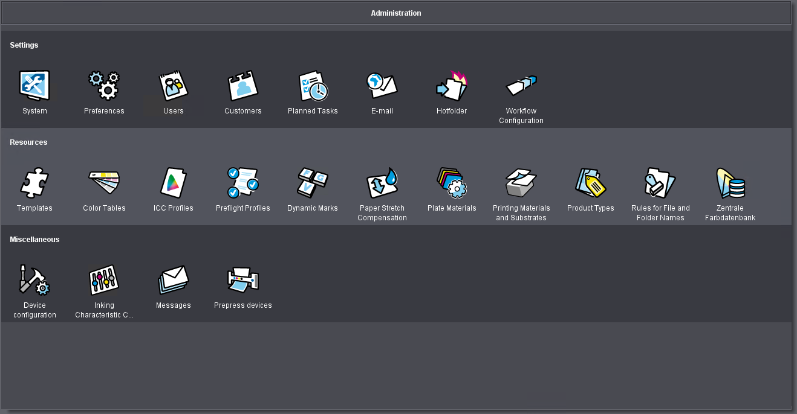Viewport: 797px width, 414px height.
Task: Click the Product Types label
Action: click(x=590, y=208)
